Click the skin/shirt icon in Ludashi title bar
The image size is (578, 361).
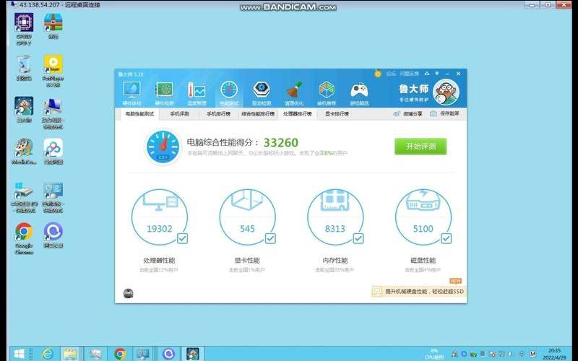[427, 74]
